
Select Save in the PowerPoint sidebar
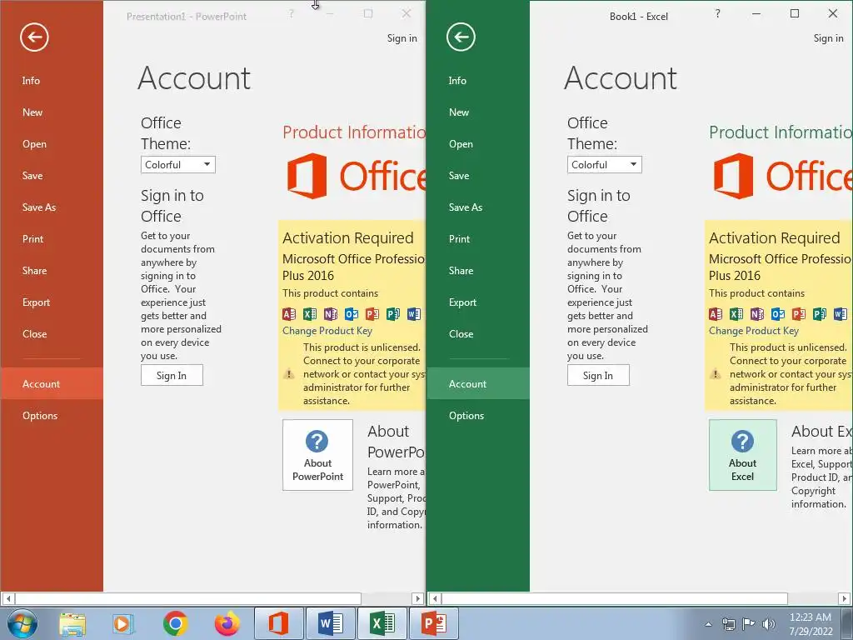(32, 176)
